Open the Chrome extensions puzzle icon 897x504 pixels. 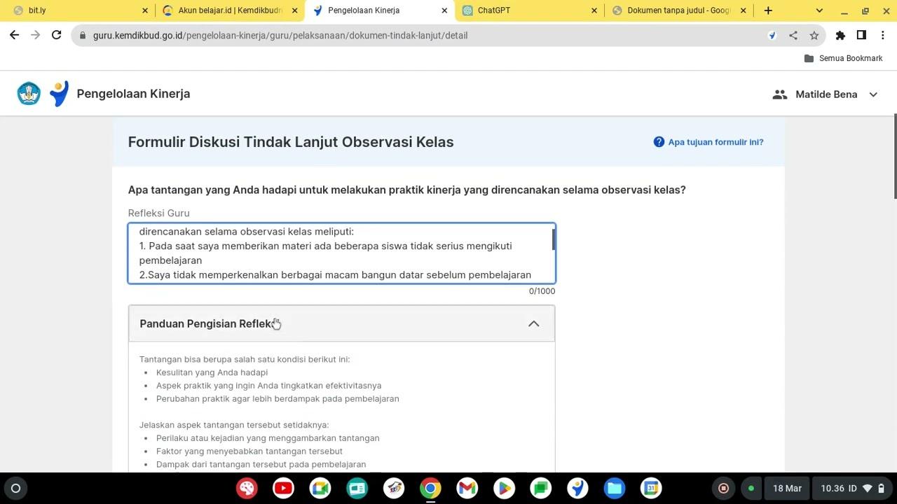840,36
